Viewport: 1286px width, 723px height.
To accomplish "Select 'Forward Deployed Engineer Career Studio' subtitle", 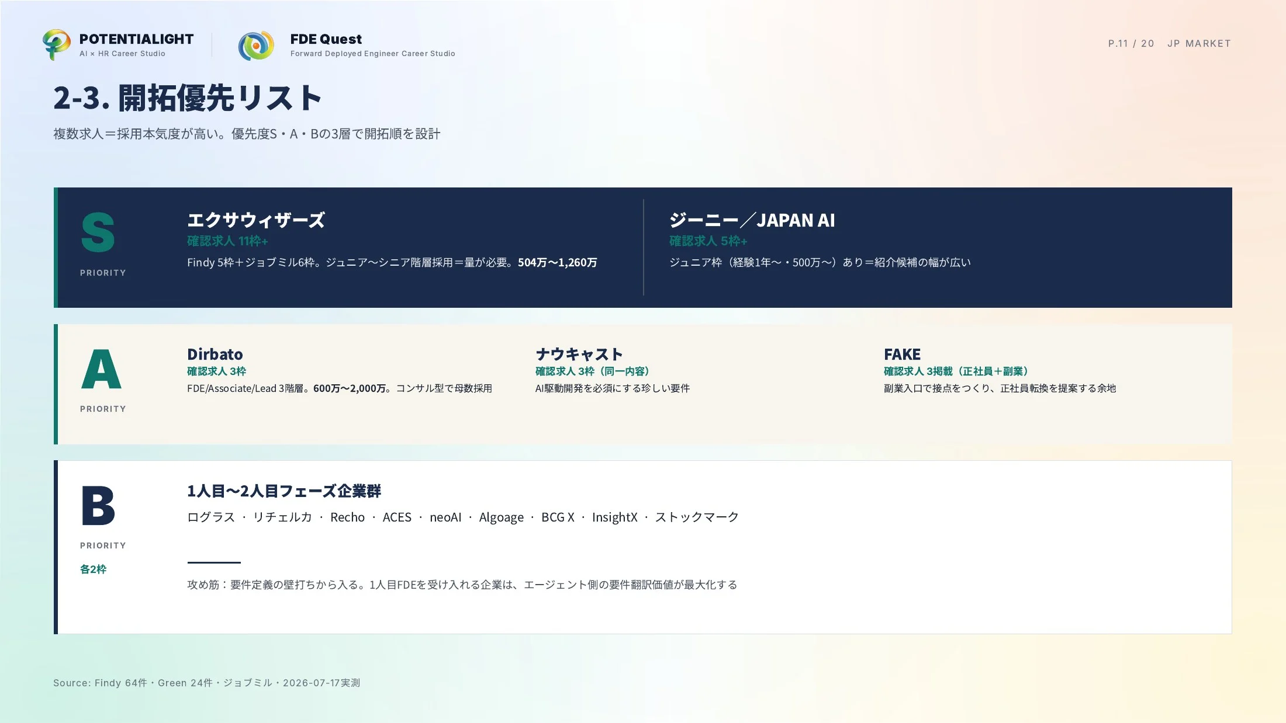I will (x=372, y=54).
